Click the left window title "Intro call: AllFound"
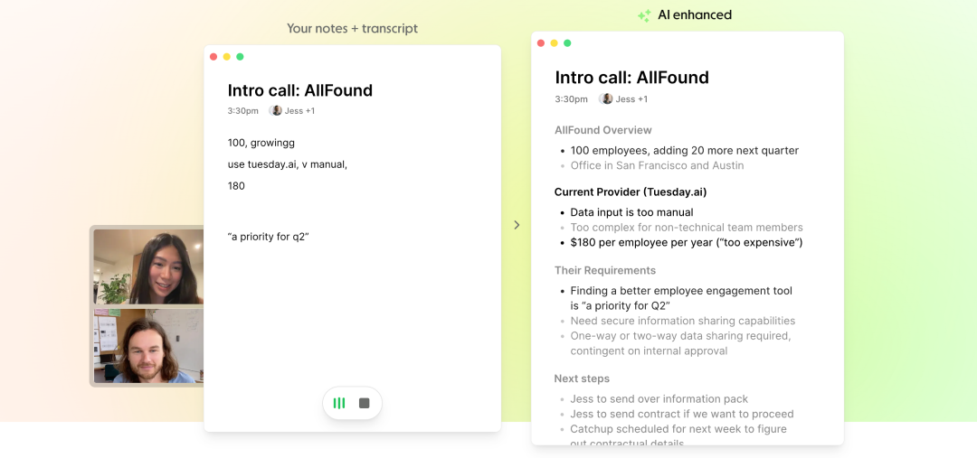Image resolution: width=977 pixels, height=458 pixels. [x=299, y=90]
